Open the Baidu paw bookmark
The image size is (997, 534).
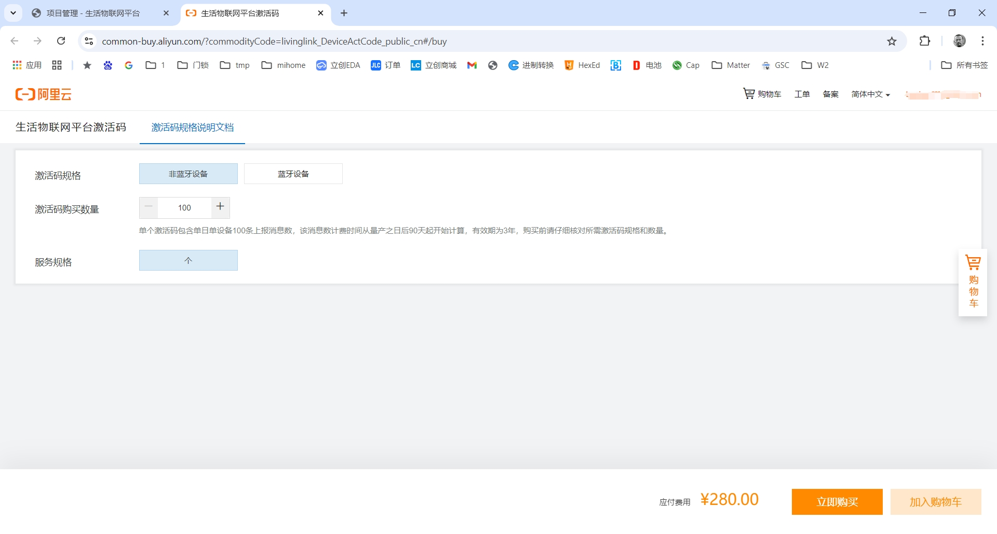tap(108, 65)
